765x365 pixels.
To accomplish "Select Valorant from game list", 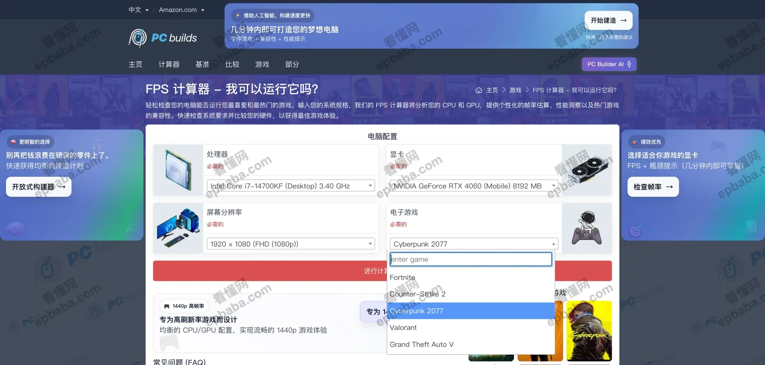I will tap(471, 327).
